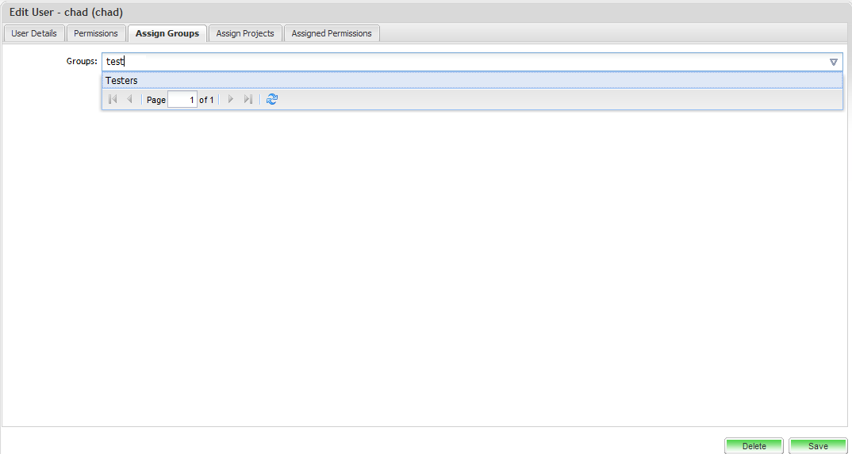The height and width of the screenshot is (454, 852).
Task: Click the green Delete button
Action: click(x=754, y=446)
